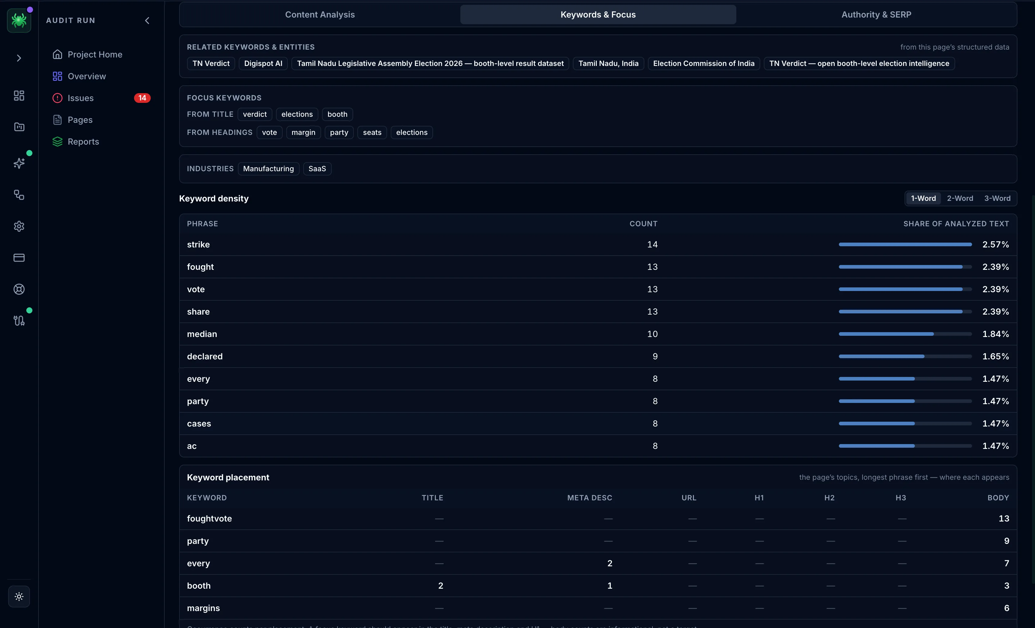
Task: Select the cases row in density table
Action: 598,424
